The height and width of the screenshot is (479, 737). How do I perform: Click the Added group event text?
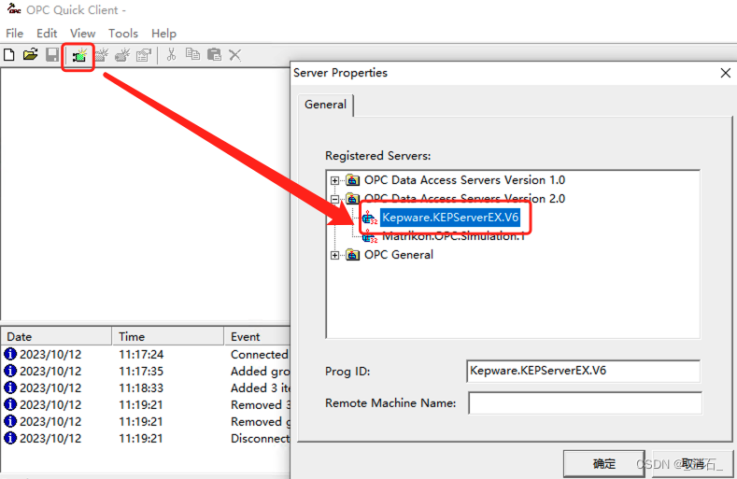[260, 372]
